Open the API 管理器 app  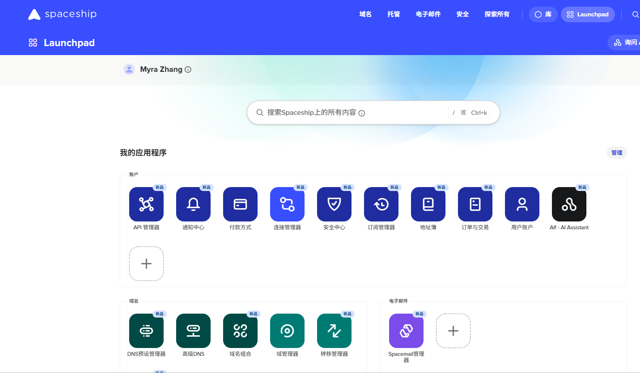pyautogui.click(x=146, y=204)
